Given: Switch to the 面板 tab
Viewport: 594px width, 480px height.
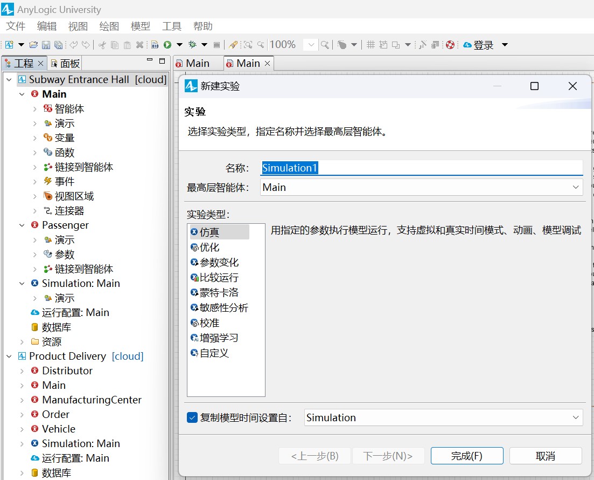Looking at the screenshot, I should coord(66,63).
